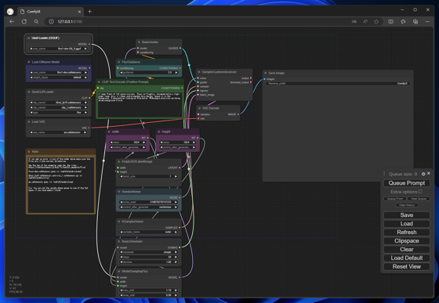
Task: Collapse the KSamplerSelect node title dot
Action: [x=118, y=222]
